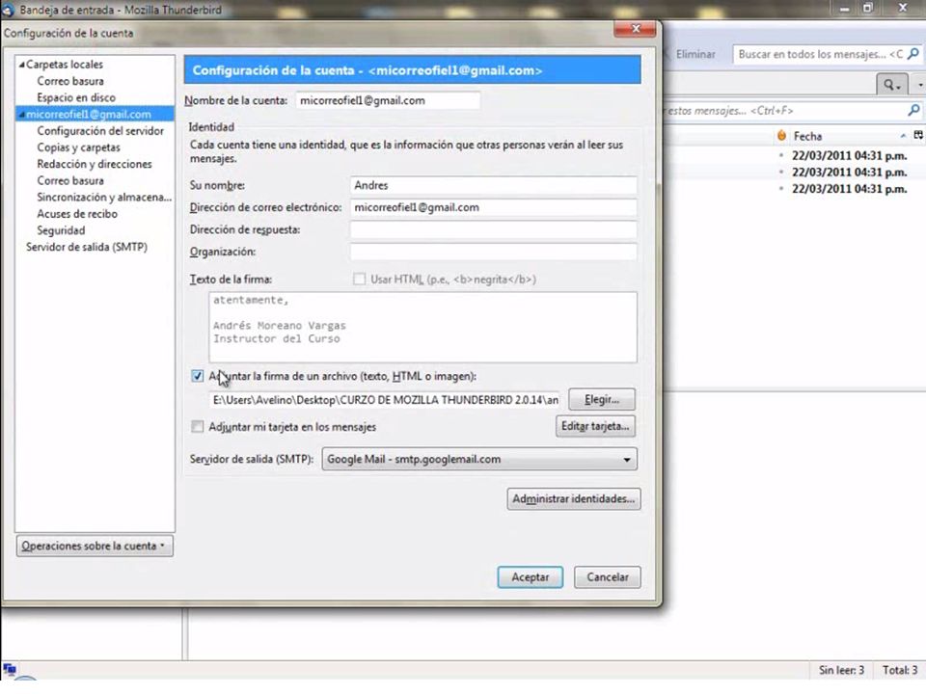The width and height of the screenshot is (926, 694).
Task: Click inside the Texto de la firma box
Action: pyautogui.click(x=422, y=327)
